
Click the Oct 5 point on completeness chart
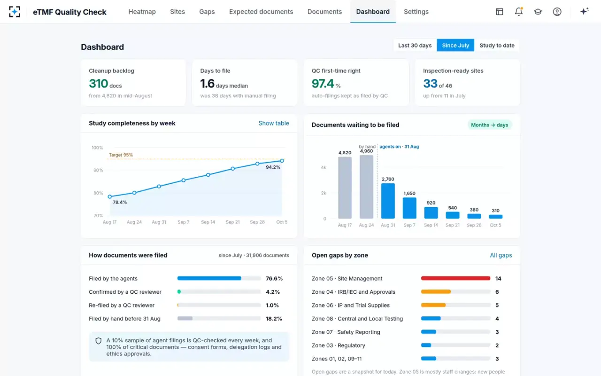pyautogui.click(x=282, y=161)
